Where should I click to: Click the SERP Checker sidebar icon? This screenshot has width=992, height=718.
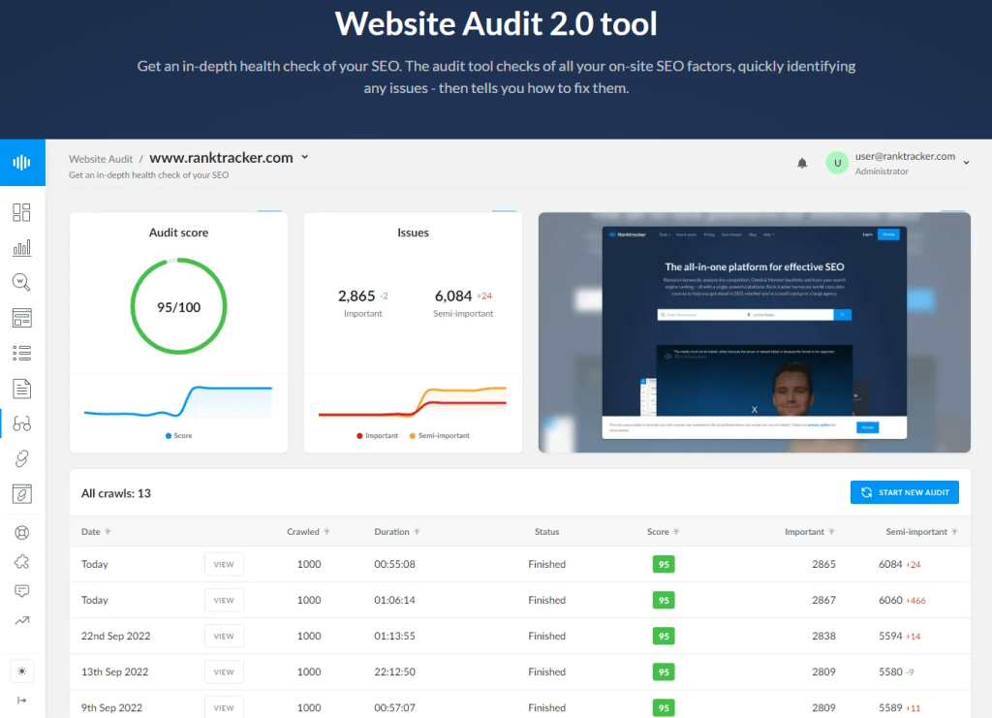[22, 318]
